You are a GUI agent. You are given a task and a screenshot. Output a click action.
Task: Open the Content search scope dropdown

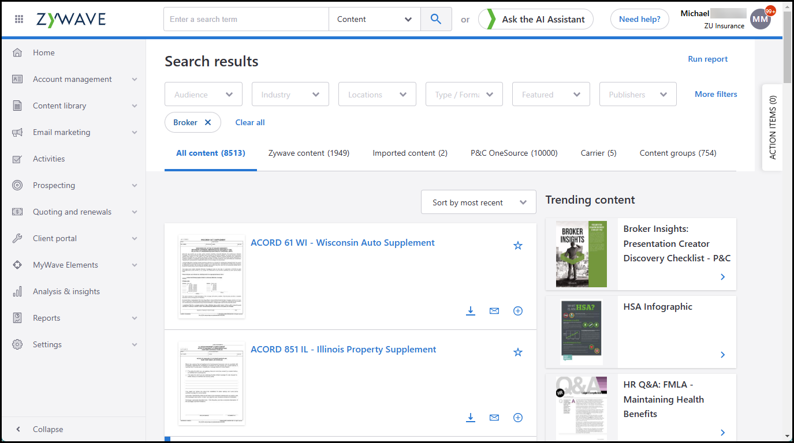point(375,19)
